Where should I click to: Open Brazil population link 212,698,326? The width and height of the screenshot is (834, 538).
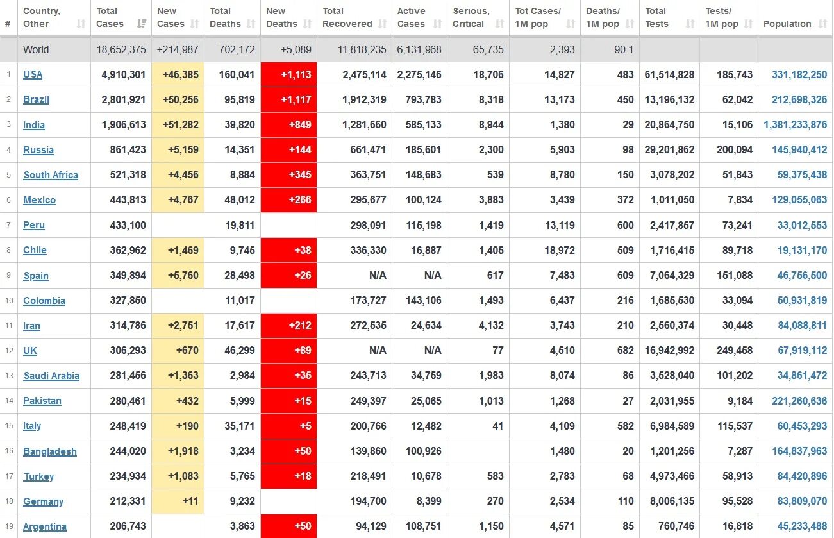(x=799, y=99)
